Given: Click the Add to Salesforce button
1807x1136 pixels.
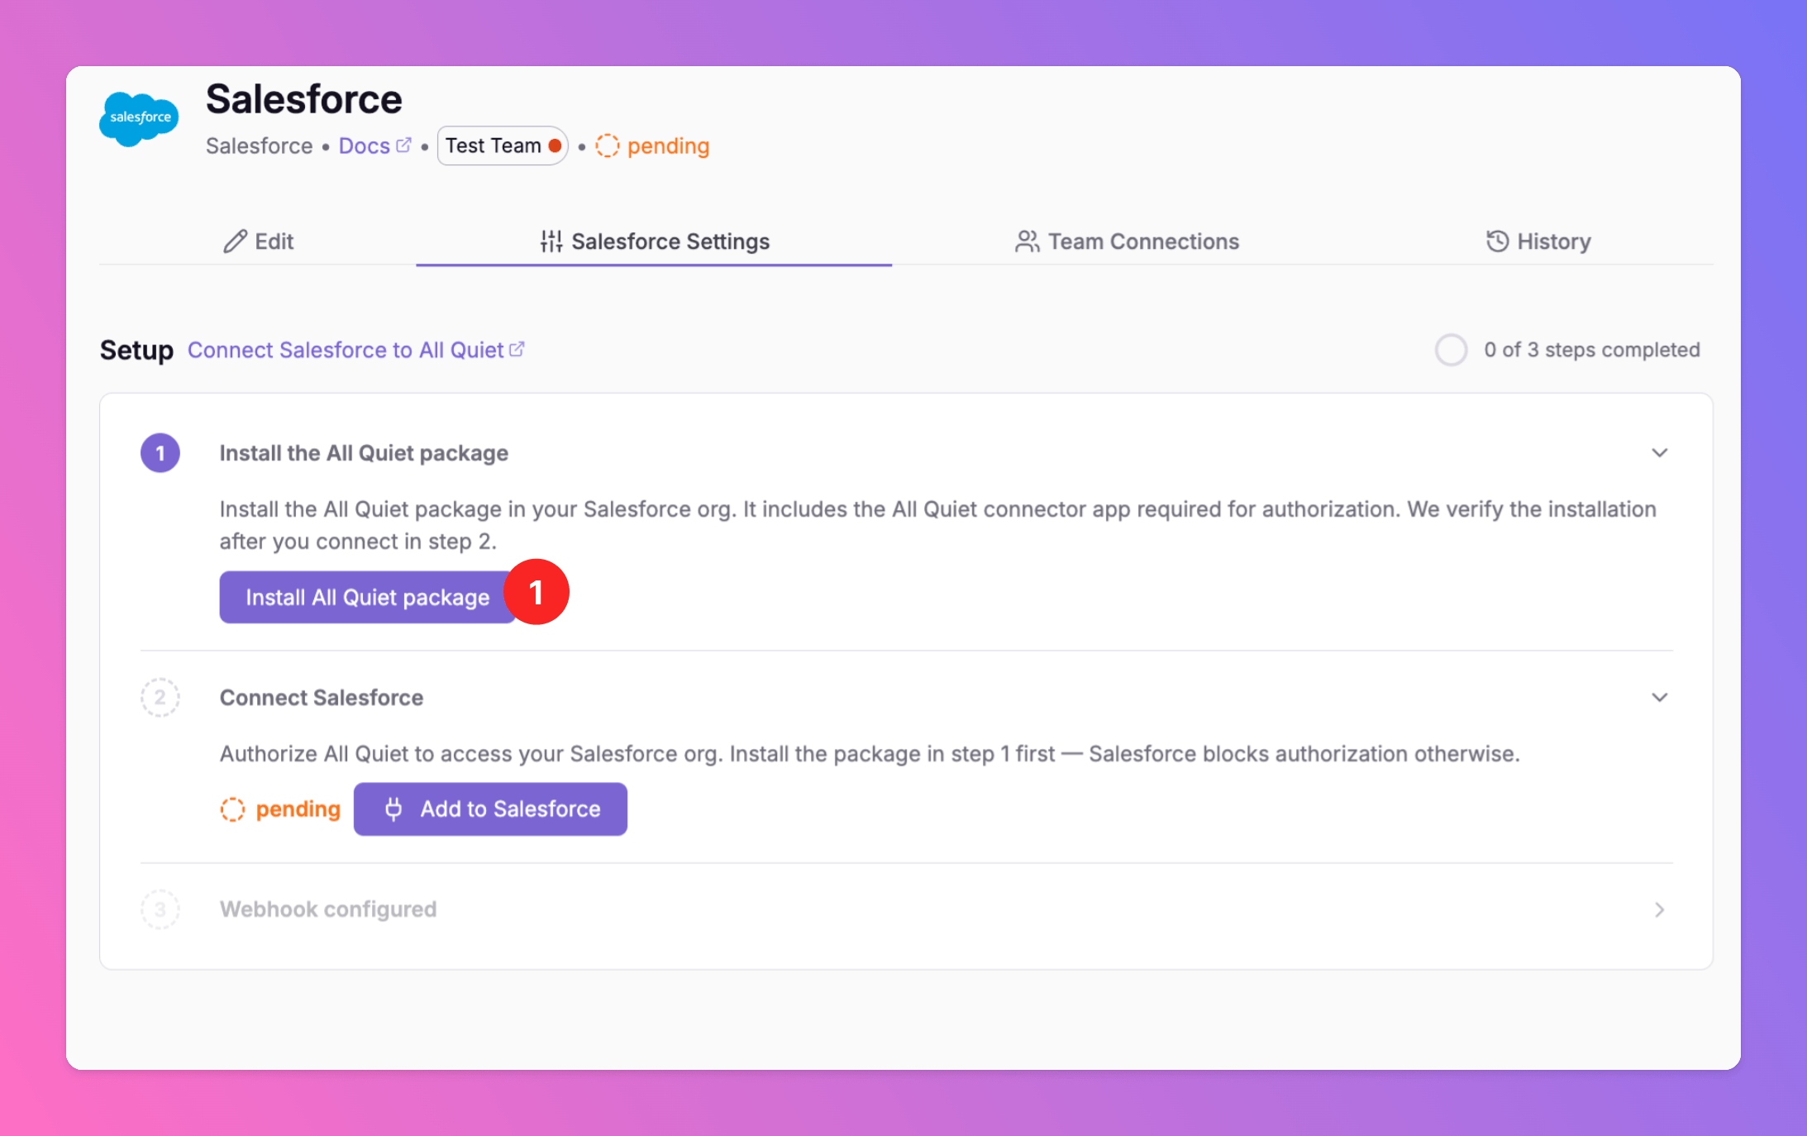Looking at the screenshot, I should [490, 809].
